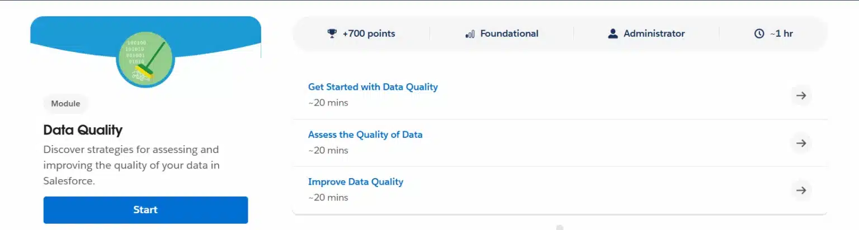Select the Administrator role text
Screen dimensions: 859x230
pyautogui.click(x=654, y=33)
